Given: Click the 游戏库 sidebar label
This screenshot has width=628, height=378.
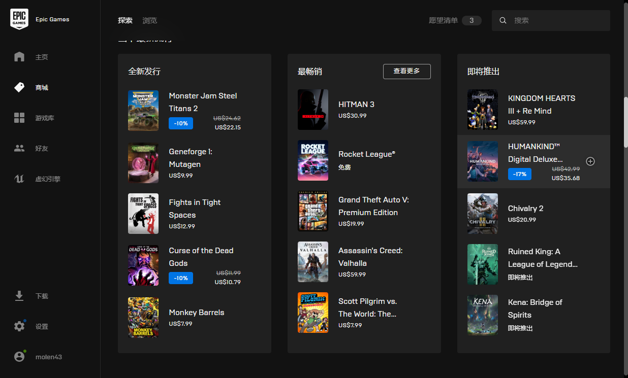Looking at the screenshot, I should click(x=45, y=118).
